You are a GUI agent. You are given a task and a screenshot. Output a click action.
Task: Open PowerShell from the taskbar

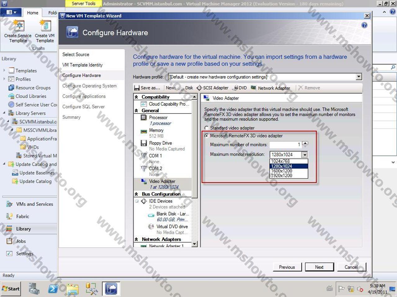(53, 289)
